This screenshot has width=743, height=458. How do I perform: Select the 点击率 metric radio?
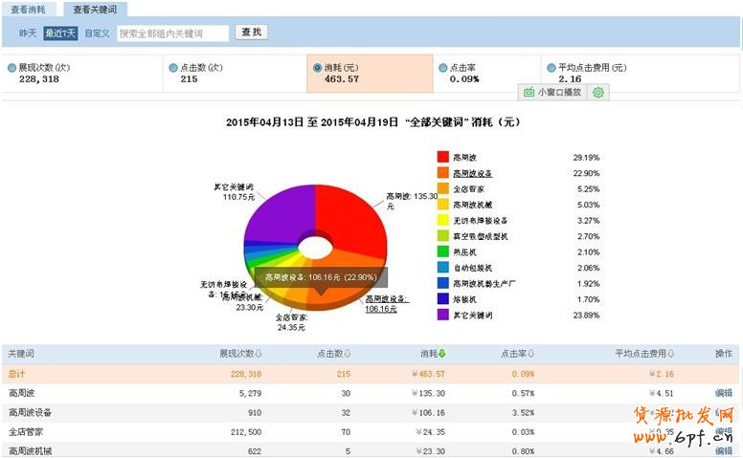443,68
